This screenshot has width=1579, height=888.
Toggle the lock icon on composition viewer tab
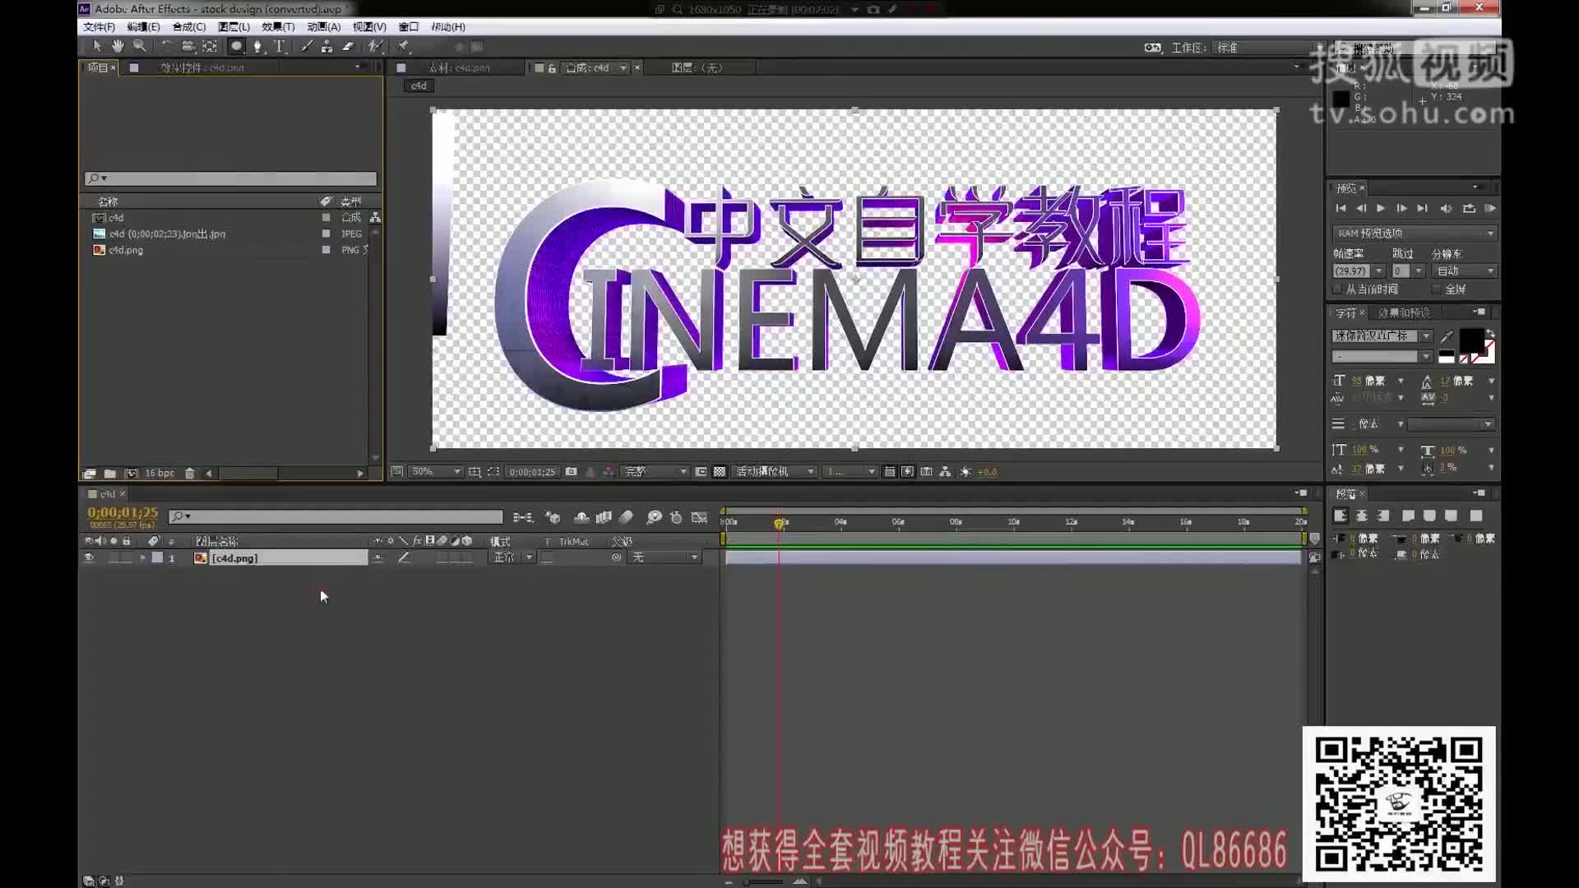click(552, 68)
